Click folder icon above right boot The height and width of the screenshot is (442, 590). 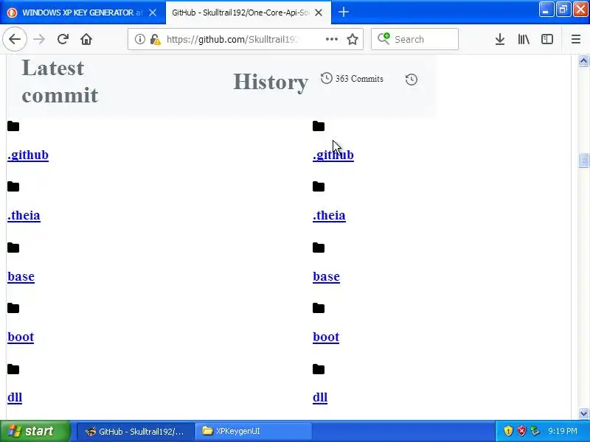coord(319,308)
